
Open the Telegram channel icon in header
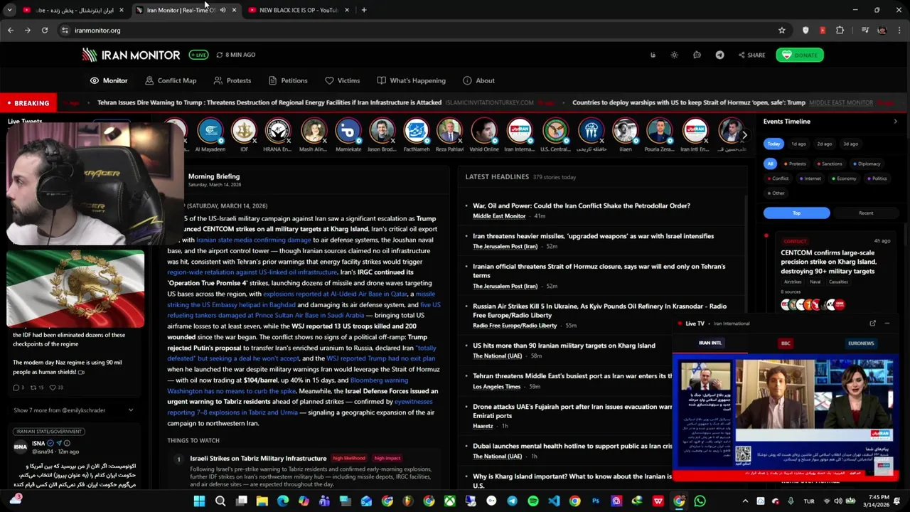coord(719,55)
